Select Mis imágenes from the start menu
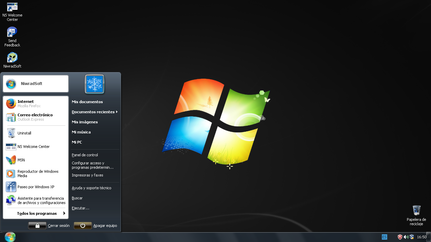This screenshot has width=431, height=242. (x=85, y=122)
